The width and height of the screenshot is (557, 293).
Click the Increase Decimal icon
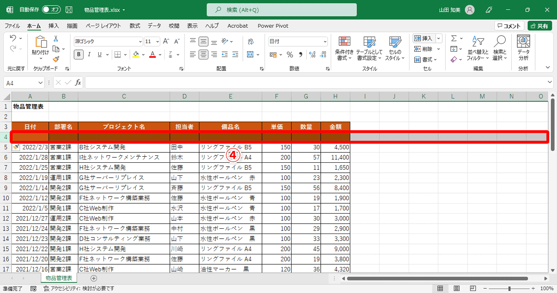tap(313, 54)
